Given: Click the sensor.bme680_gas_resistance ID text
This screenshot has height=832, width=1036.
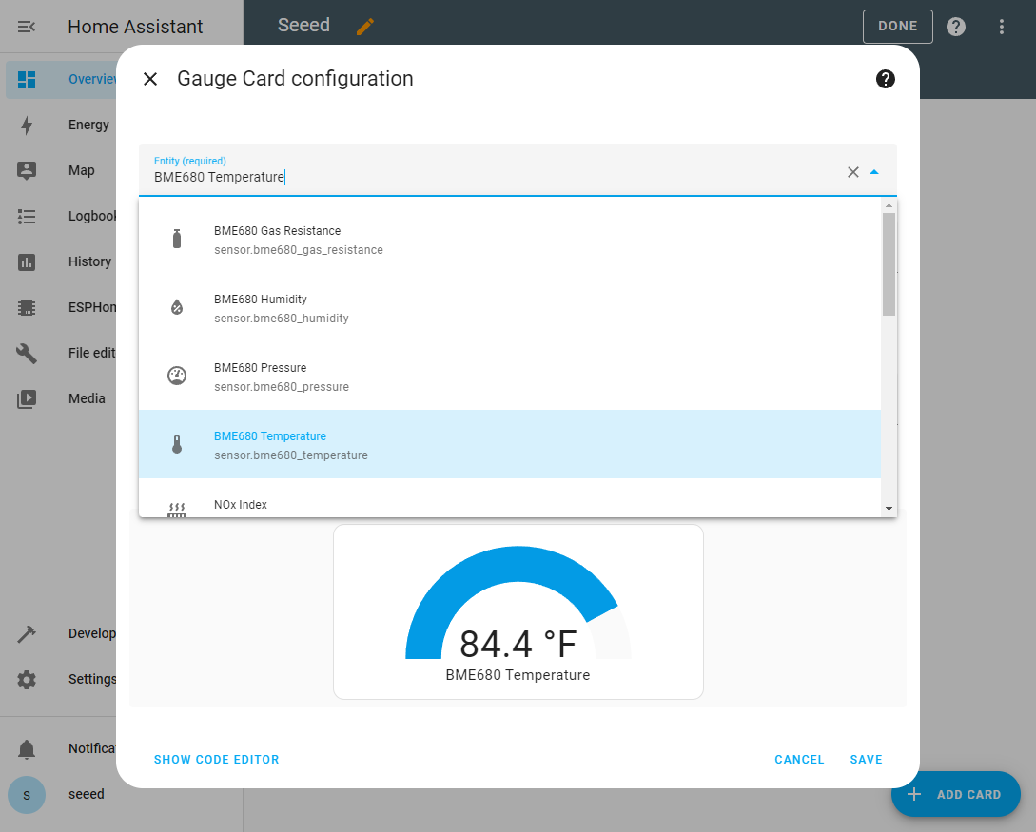Looking at the screenshot, I should (x=299, y=249).
